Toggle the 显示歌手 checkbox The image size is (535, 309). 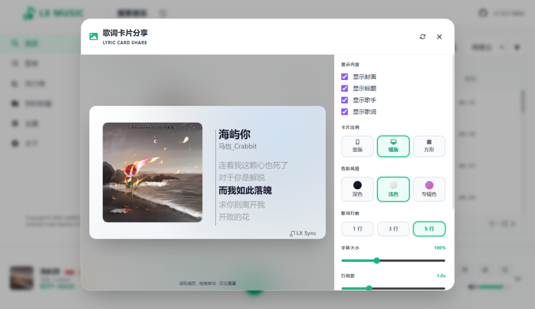tap(345, 100)
